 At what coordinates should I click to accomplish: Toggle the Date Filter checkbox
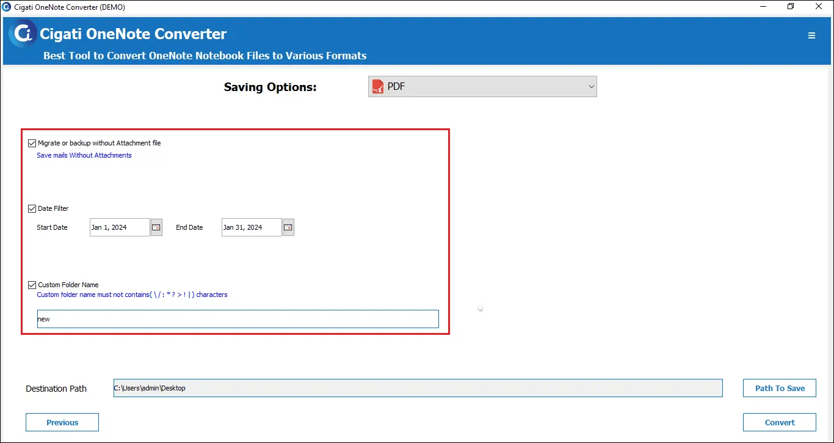(32, 208)
